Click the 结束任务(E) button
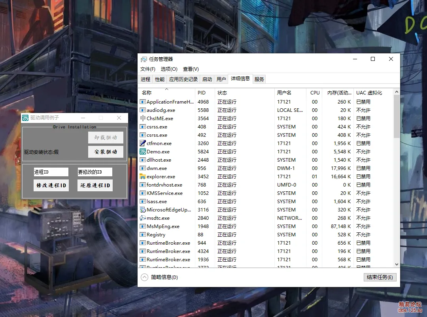427x317 pixels. pyautogui.click(x=380, y=277)
